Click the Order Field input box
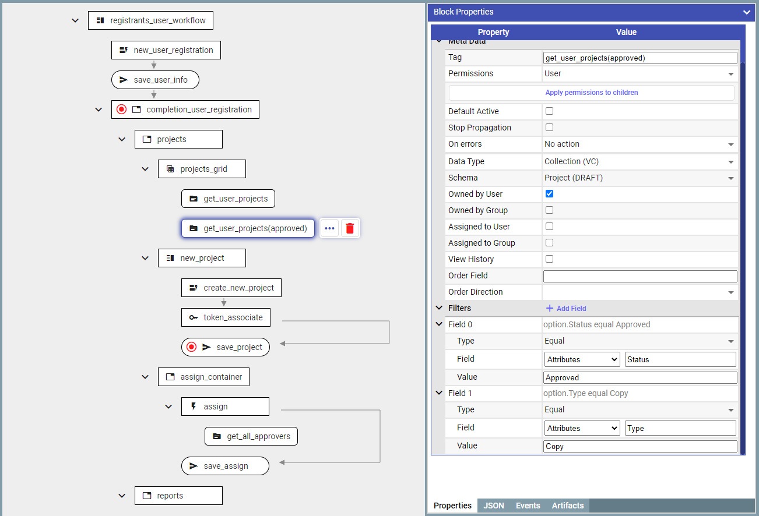Viewport: 759px width, 516px height. pyautogui.click(x=639, y=276)
